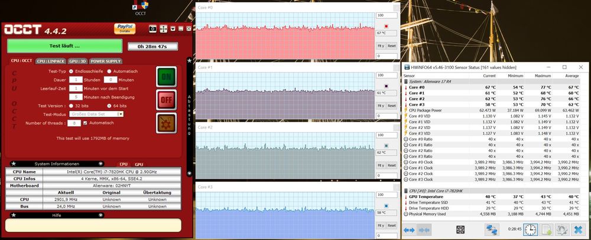
Task: Click the green ON start test button
Action: click(166, 77)
